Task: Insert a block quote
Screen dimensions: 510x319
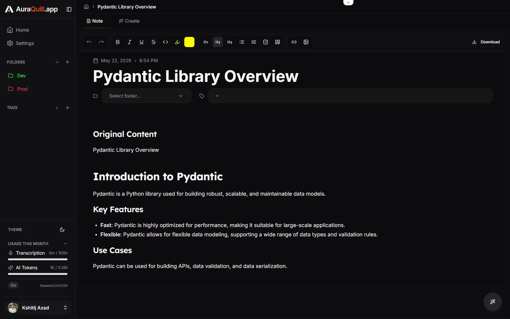Action: point(278,42)
